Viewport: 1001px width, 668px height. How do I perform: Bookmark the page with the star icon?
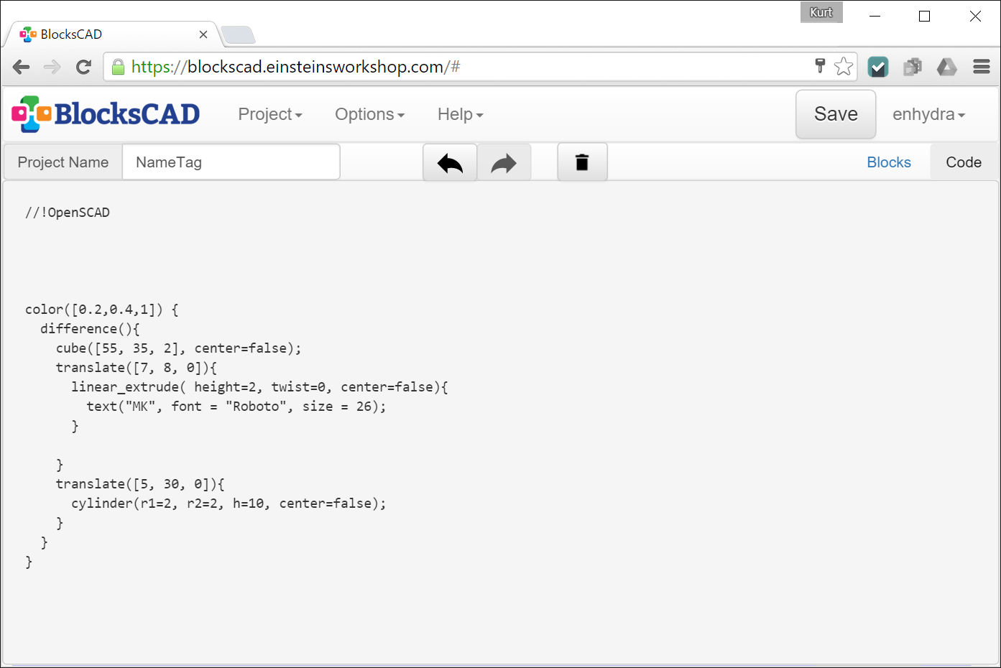point(843,66)
